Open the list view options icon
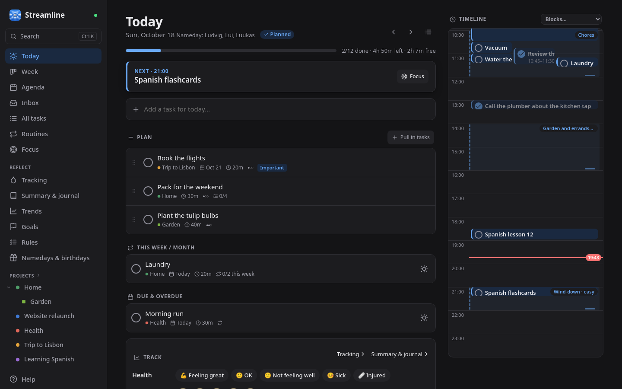Viewport: 622px width, 389px height. [x=428, y=32]
